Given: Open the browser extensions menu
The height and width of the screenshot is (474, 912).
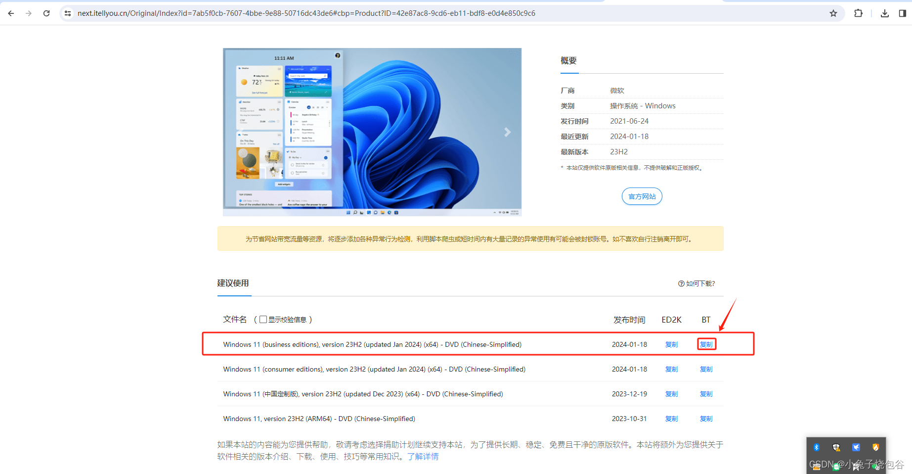Looking at the screenshot, I should click(859, 13).
